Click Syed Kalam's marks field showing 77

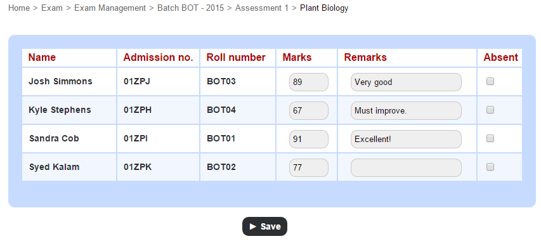(x=309, y=168)
